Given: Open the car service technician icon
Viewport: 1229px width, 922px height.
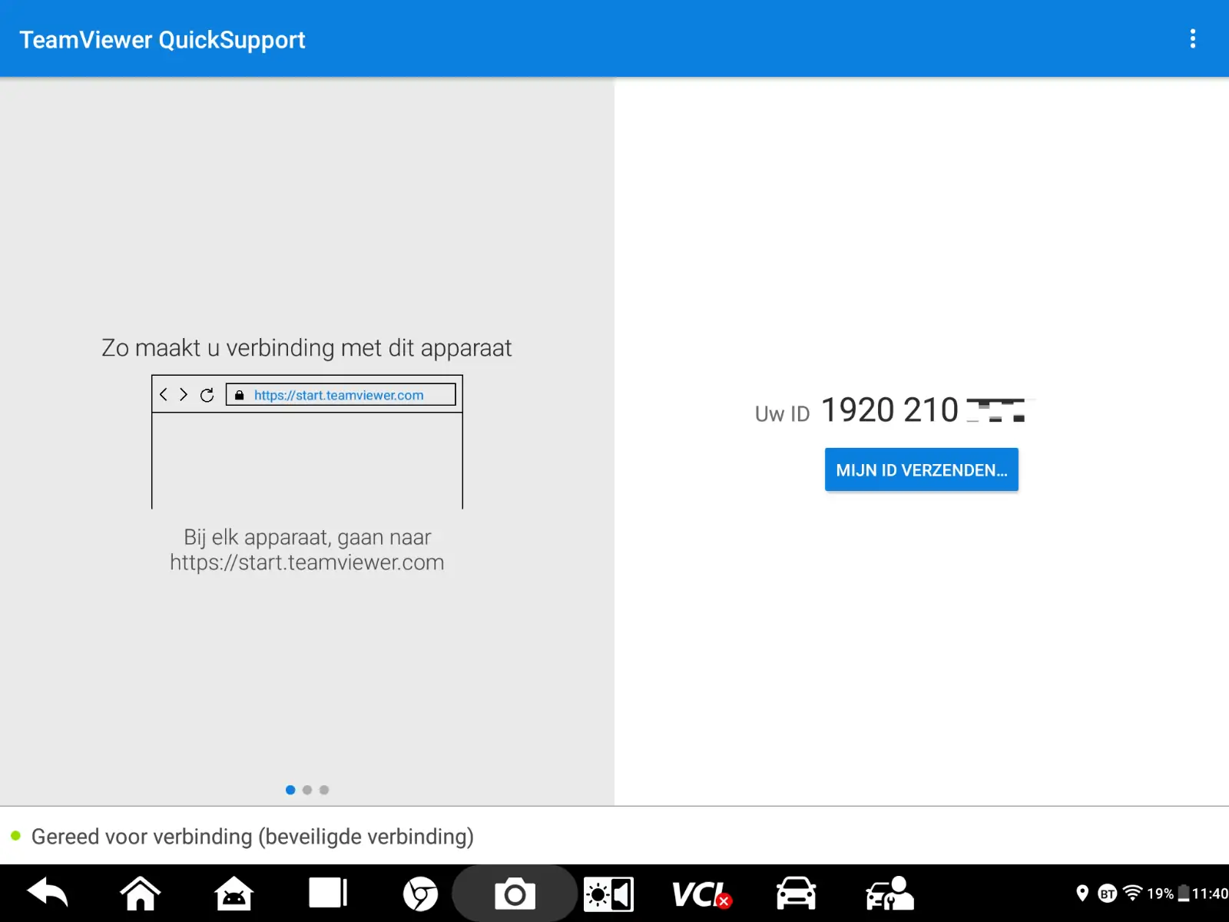Looking at the screenshot, I should (889, 894).
